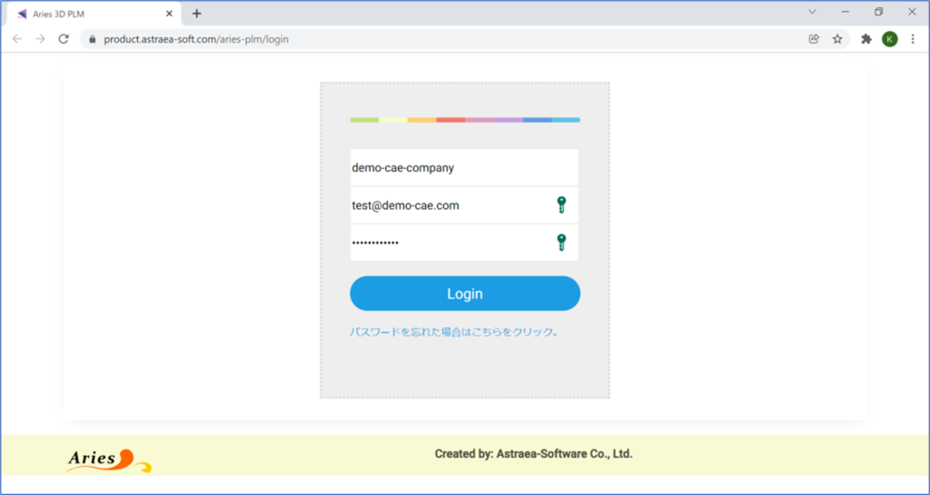Open the profile avatar K
Image resolution: width=930 pixels, height=495 pixels.
click(x=890, y=39)
